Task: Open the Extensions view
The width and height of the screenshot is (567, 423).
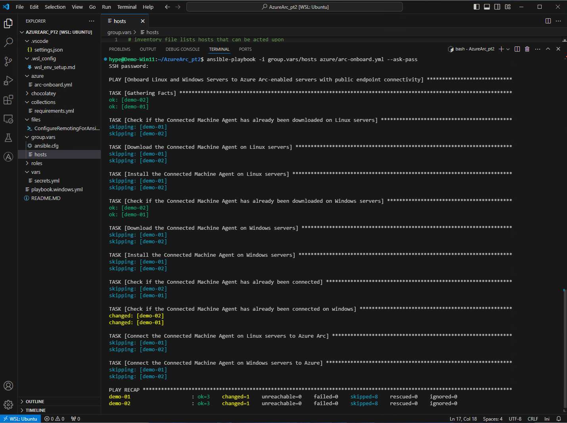Action: pyautogui.click(x=8, y=100)
